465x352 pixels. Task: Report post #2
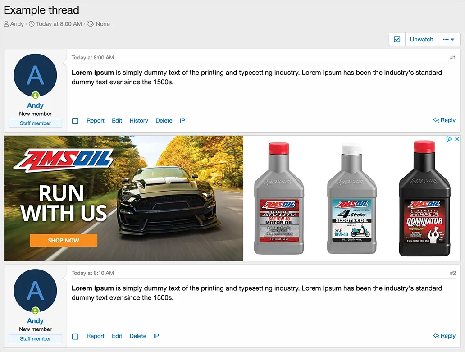pos(95,336)
